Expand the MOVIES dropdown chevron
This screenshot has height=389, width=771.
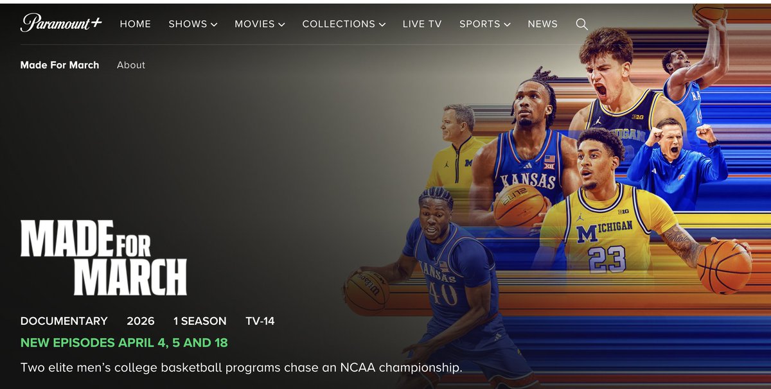281,24
